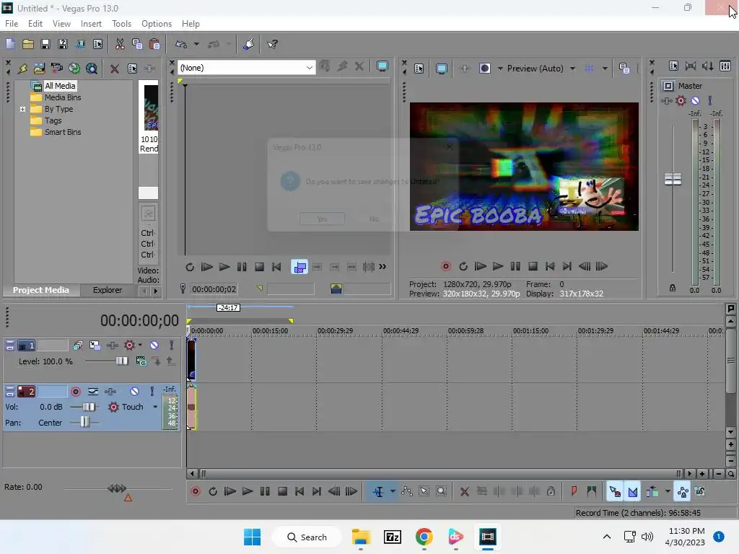Screen dimensions: 739x554
Task: Click the Undo arrow icon
Action: [181, 44]
